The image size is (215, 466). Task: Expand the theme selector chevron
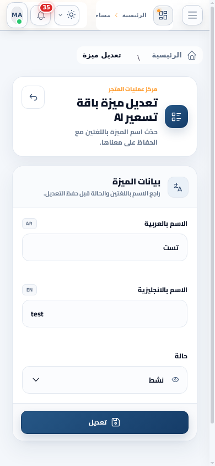pos(60,15)
